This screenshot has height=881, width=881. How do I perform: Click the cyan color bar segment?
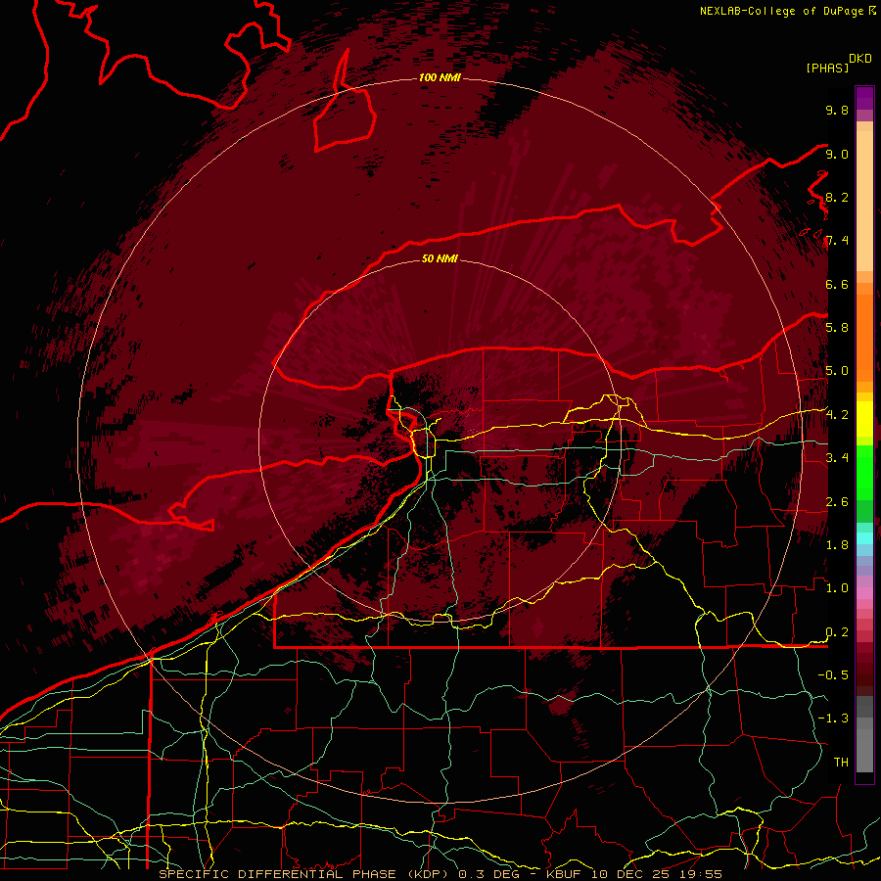point(864,538)
